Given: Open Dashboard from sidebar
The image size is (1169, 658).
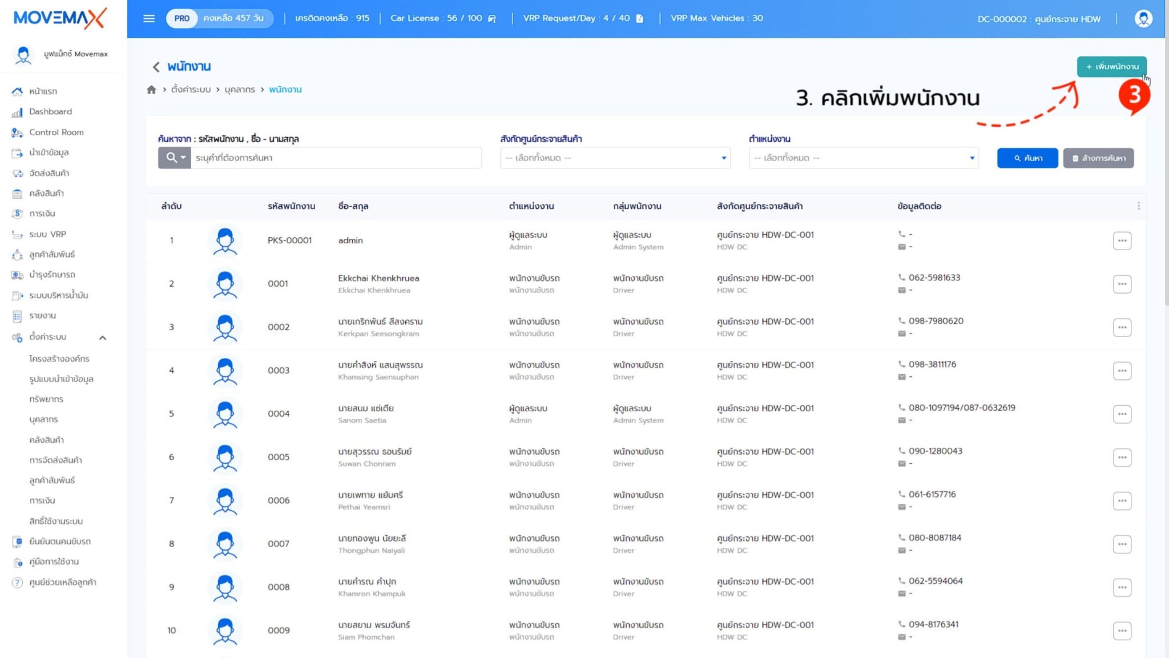Looking at the screenshot, I should [x=50, y=111].
